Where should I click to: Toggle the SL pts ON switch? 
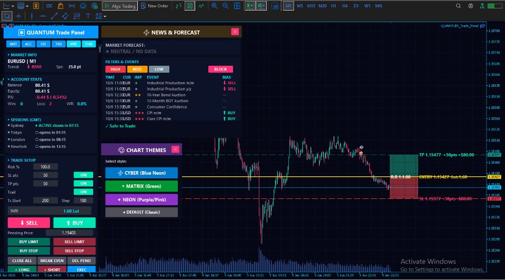tap(84, 175)
